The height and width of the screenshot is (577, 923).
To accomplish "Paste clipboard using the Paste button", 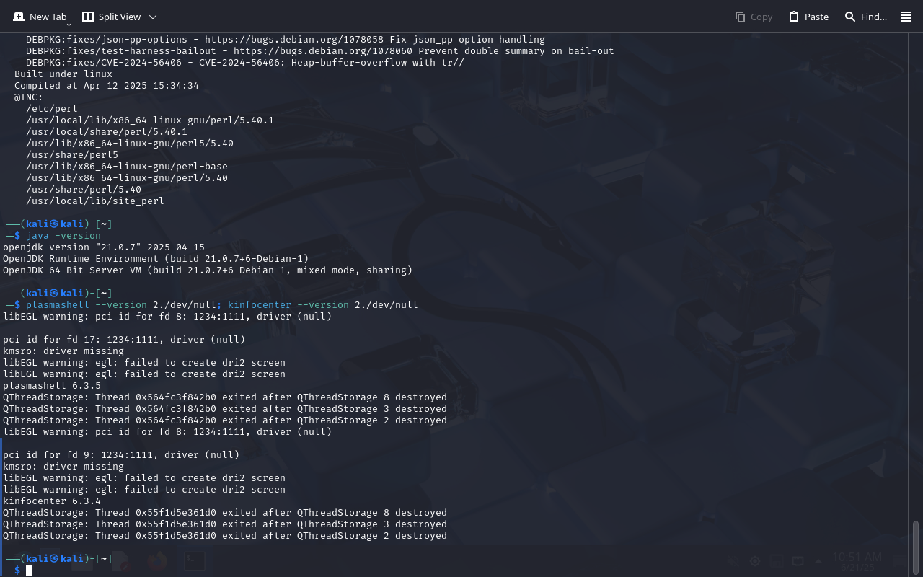I will [x=808, y=17].
